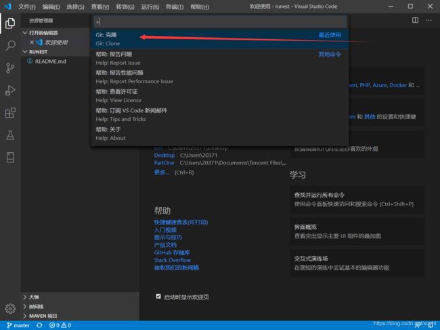
Task: Open 快捷键速查表(可打印) link
Action: tap(181, 222)
